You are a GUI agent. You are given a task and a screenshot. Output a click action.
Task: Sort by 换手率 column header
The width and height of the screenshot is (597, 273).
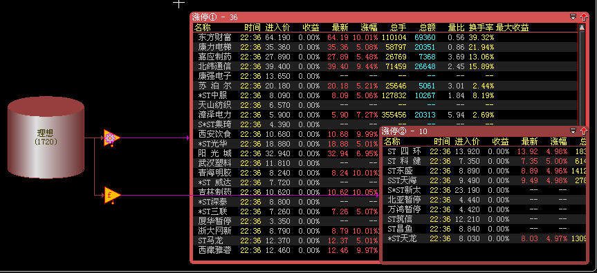click(481, 28)
